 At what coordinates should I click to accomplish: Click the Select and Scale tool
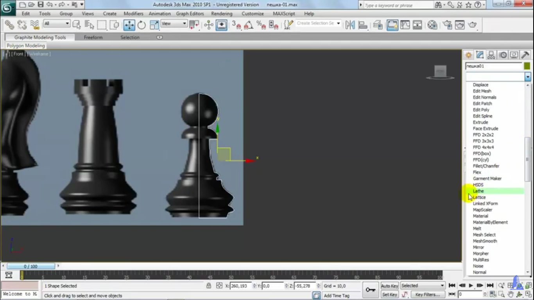coord(154,25)
